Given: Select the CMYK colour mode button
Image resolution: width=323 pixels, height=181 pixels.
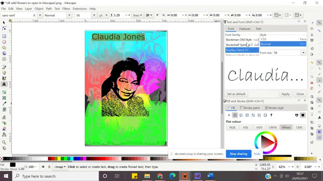Looking at the screenshot, I should pyautogui.click(x=273, y=127).
